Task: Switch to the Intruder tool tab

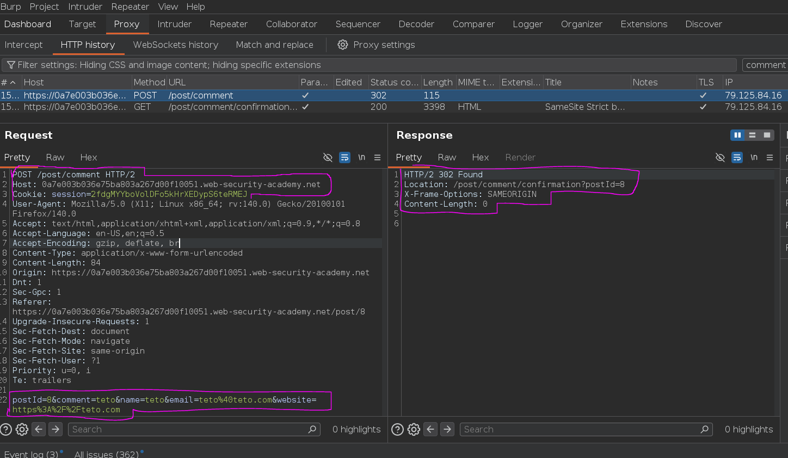Action: coord(174,24)
